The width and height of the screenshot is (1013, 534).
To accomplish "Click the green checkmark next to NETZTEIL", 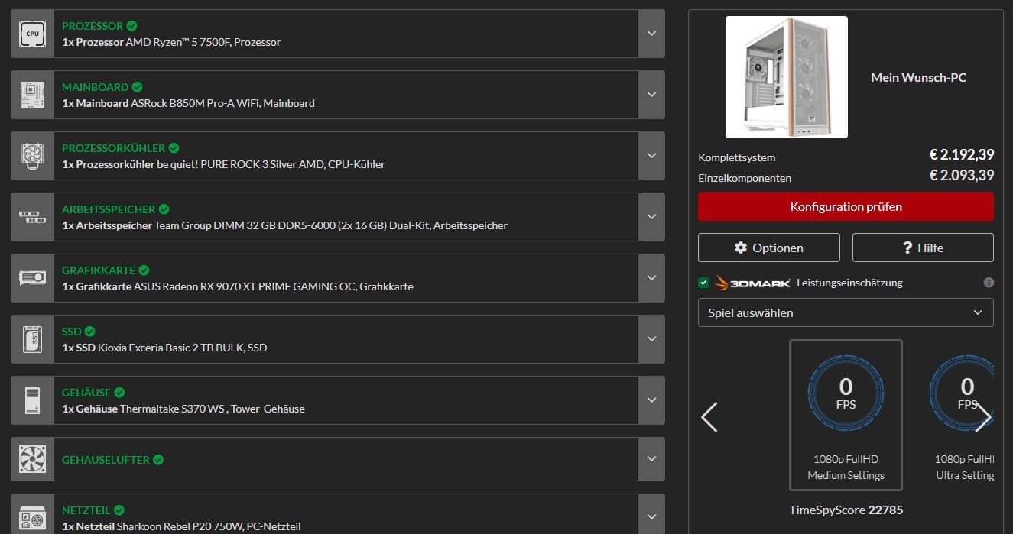I will tap(119, 510).
